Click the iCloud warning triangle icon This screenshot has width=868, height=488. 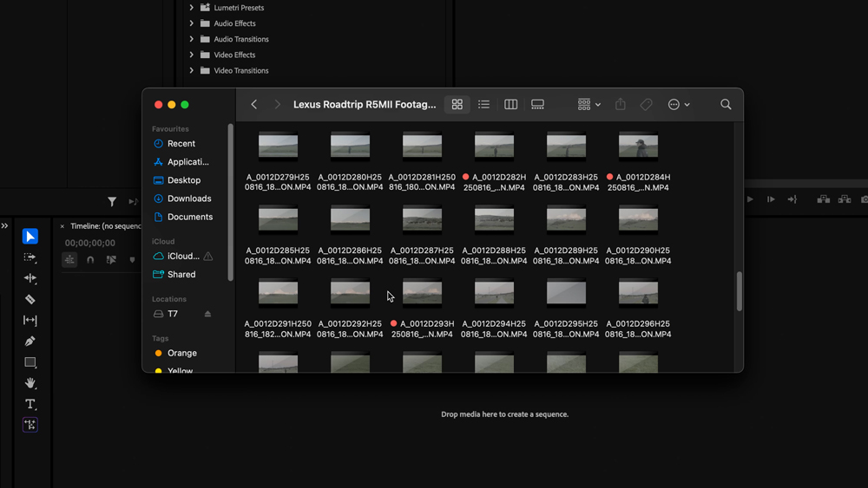tap(208, 257)
